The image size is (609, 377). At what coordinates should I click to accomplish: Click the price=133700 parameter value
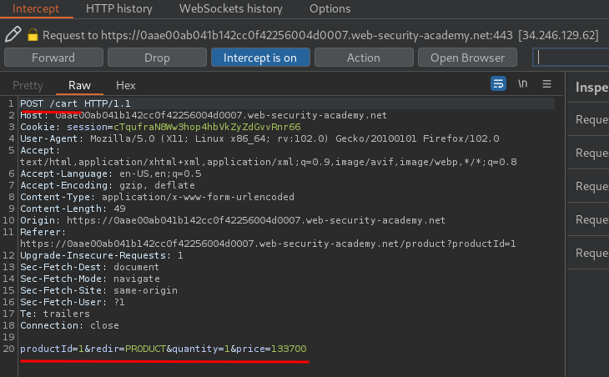(x=289, y=349)
